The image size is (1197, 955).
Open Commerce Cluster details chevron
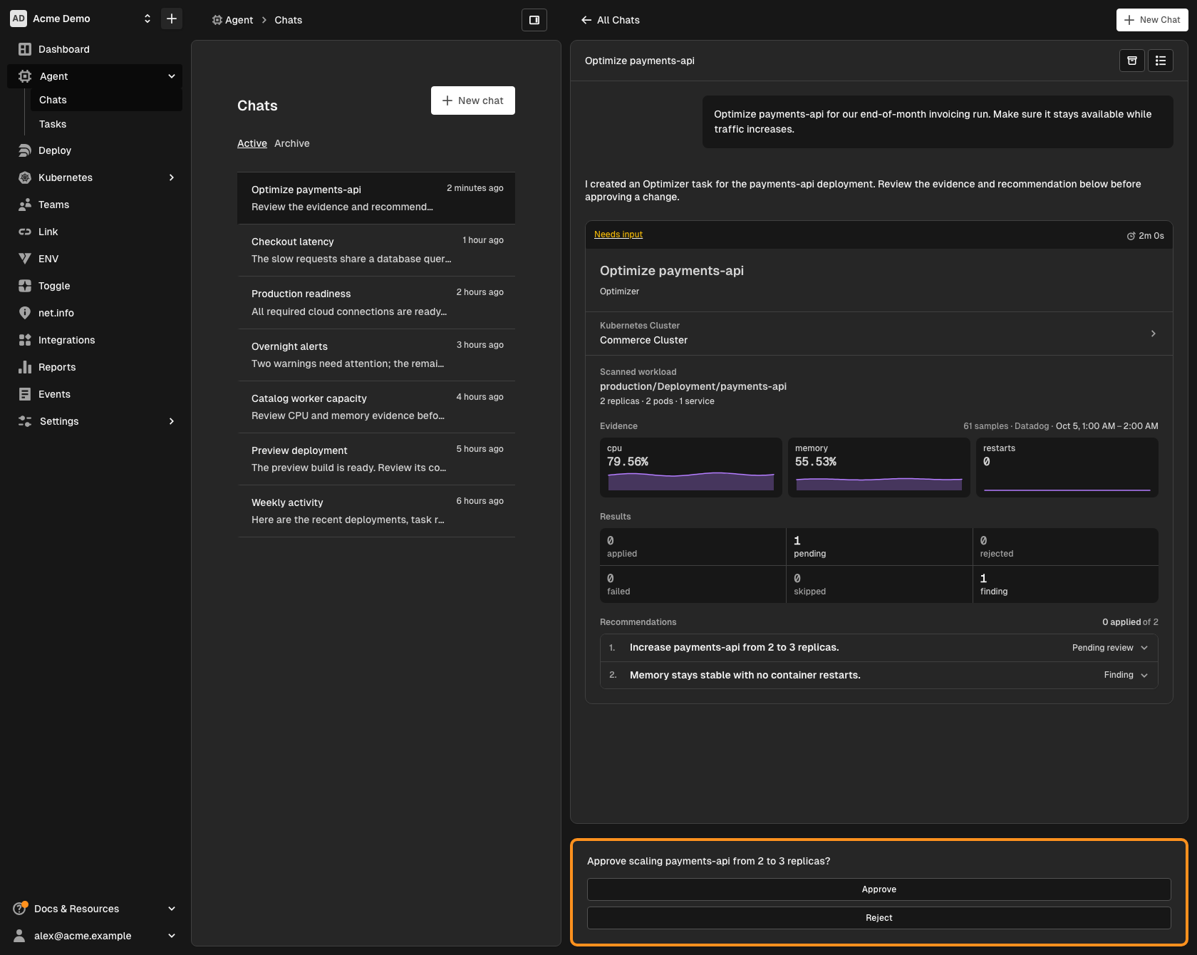1154,334
